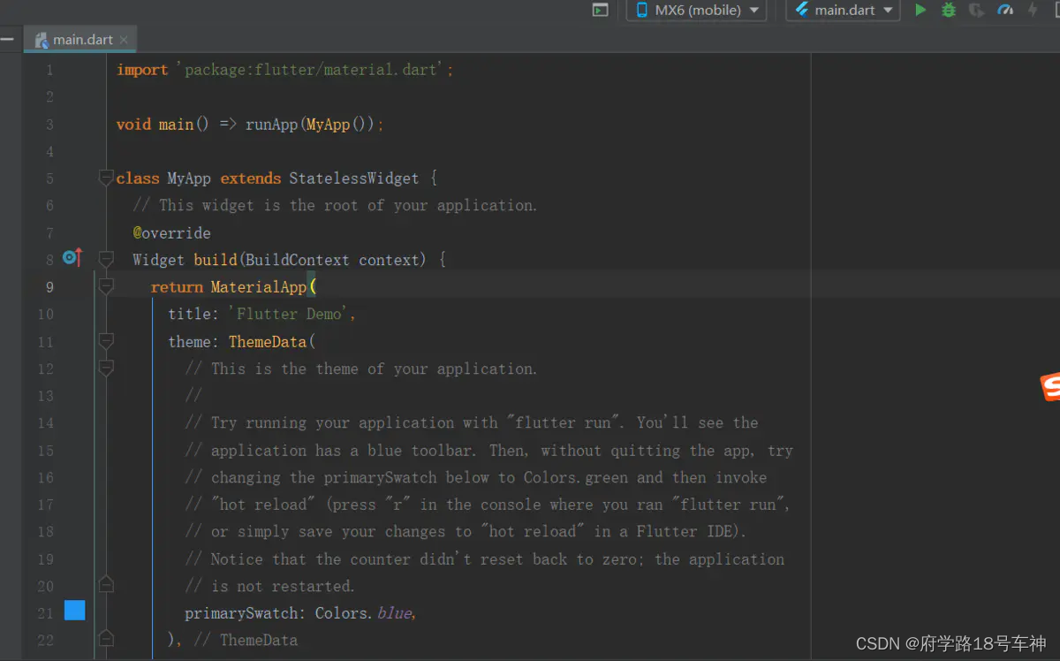
Task: Open the MX6 (mobile) device selector dropdown
Action: [696, 10]
